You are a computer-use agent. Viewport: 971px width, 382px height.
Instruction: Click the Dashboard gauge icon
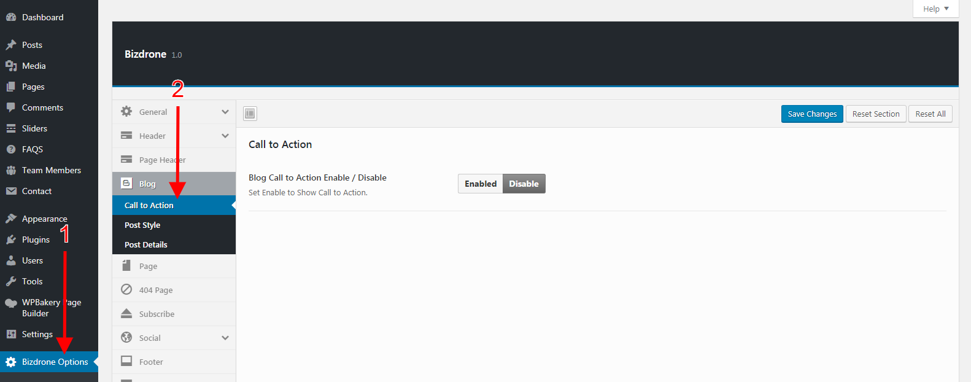pos(11,17)
